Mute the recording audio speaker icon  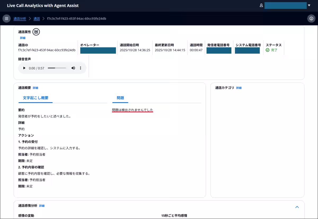tap(73, 68)
